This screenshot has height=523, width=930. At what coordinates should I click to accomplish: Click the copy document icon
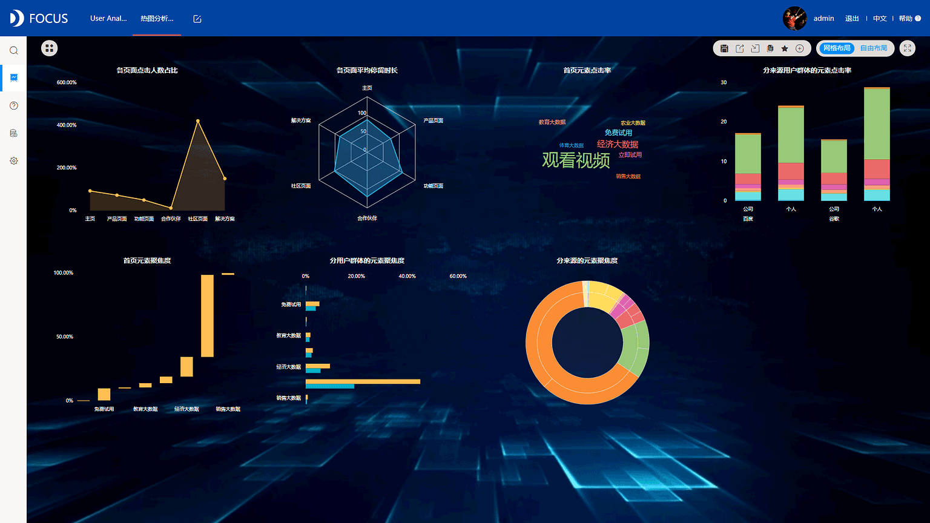click(770, 48)
